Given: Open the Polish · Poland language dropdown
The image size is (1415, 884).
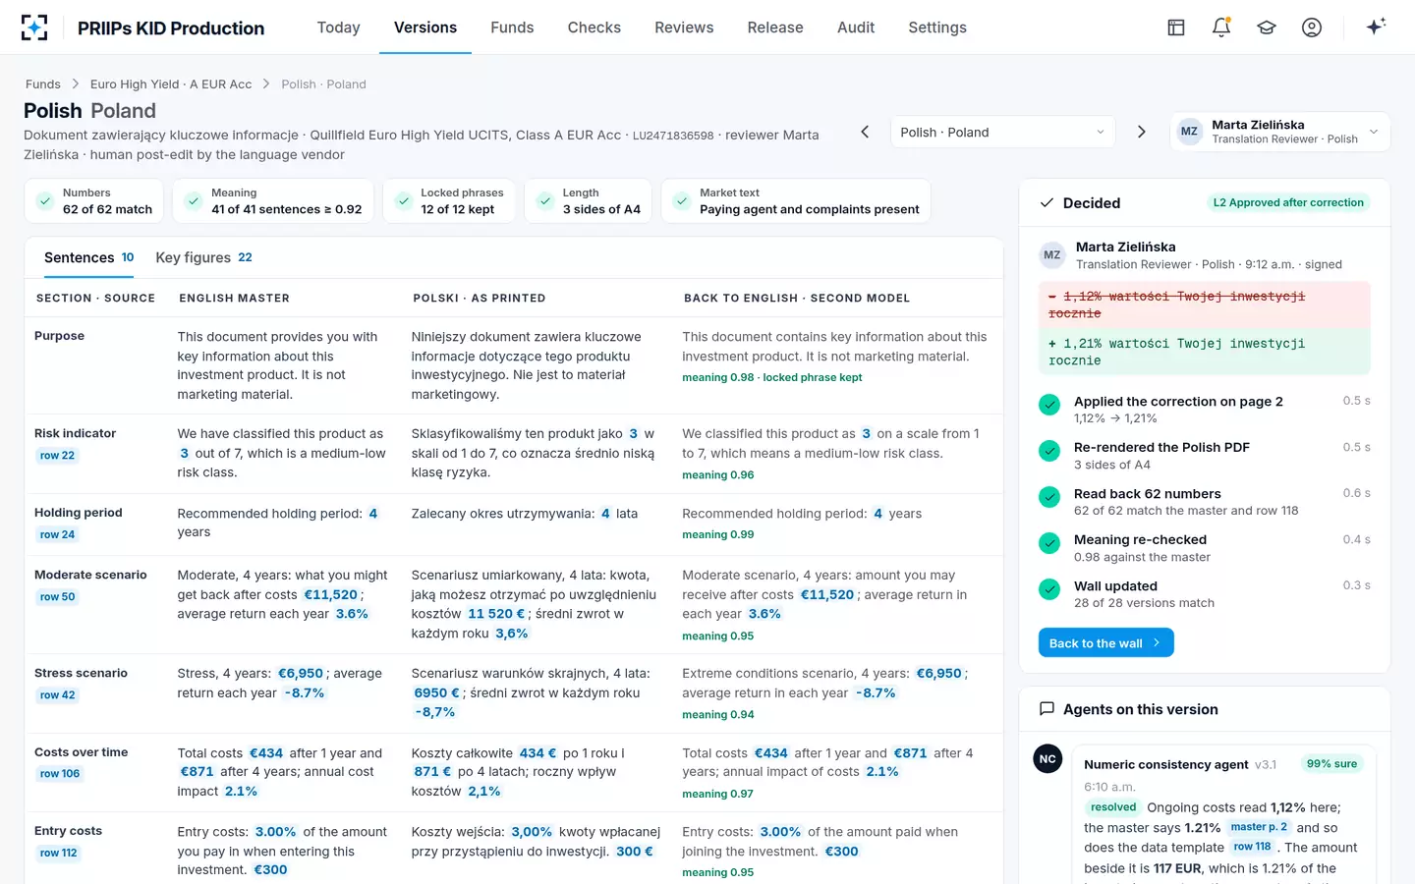Looking at the screenshot, I should point(1002,133).
